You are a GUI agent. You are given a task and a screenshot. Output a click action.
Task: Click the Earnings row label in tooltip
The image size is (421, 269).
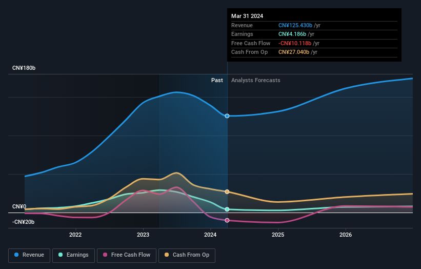[x=242, y=34]
